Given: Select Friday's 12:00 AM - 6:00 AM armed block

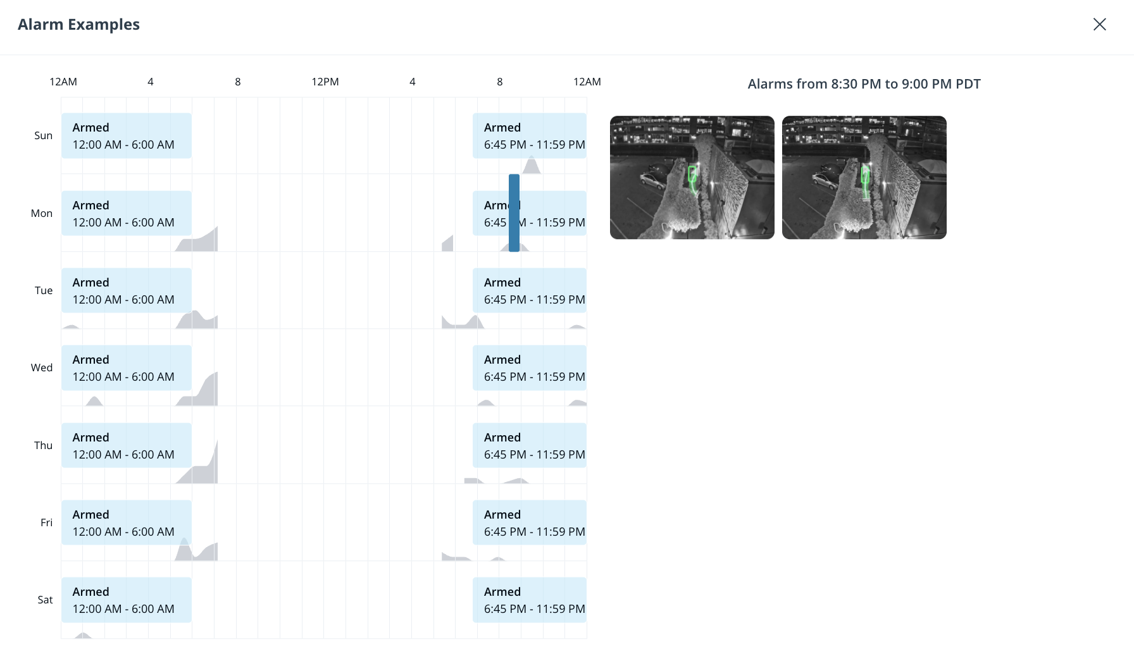Looking at the screenshot, I should (127, 522).
